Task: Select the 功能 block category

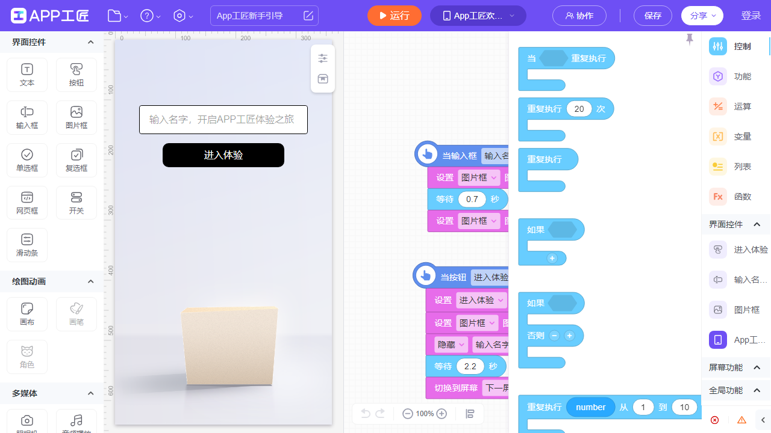Action: [x=736, y=76]
